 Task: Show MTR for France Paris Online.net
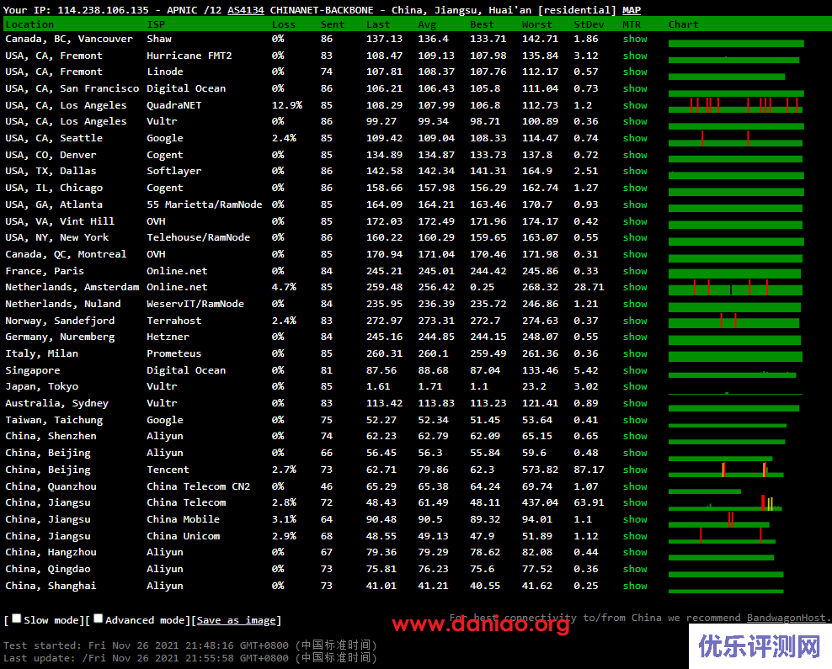635,272
